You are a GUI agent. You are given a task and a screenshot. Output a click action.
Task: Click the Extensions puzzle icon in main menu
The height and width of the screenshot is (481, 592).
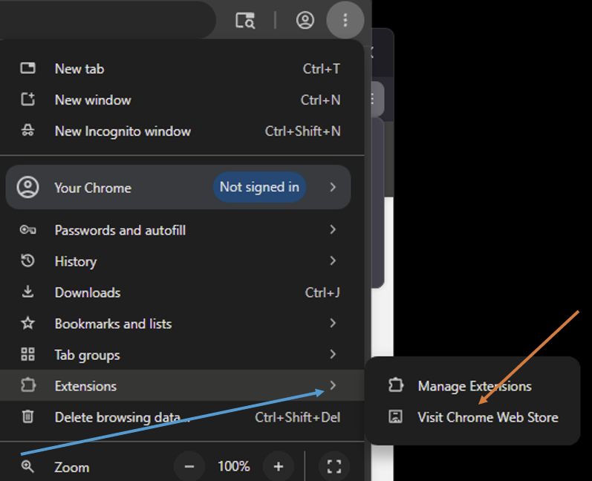pyautogui.click(x=28, y=385)
